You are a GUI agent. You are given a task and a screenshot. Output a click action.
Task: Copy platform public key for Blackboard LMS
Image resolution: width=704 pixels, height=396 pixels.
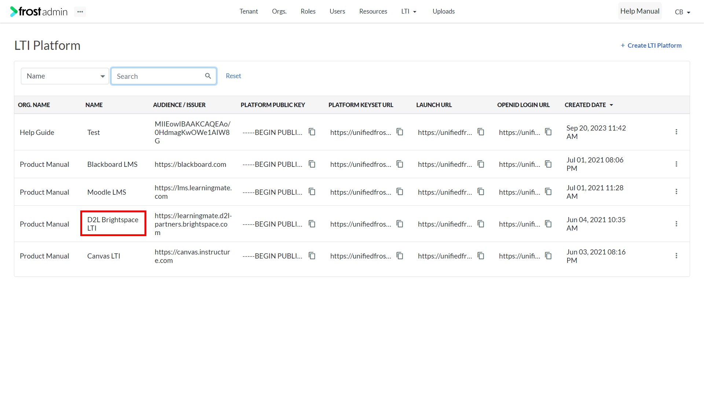click(312, 164)
